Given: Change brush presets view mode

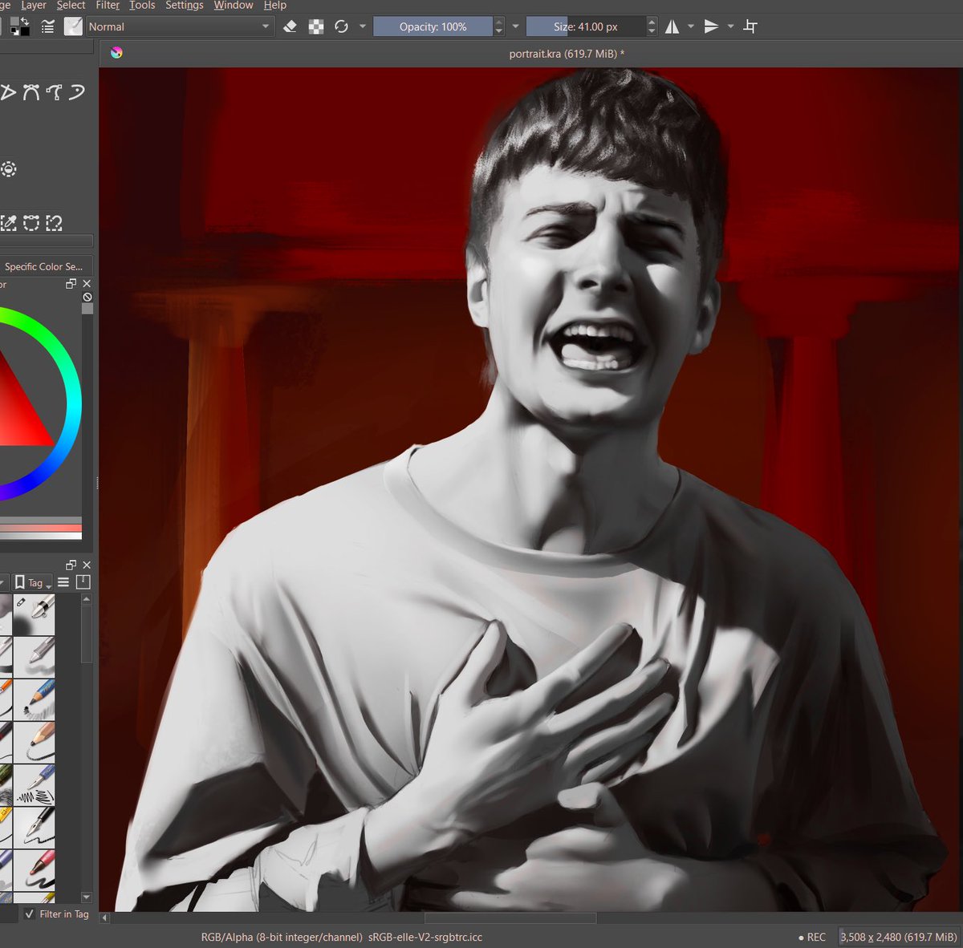Looking at the screenshot, I should click(63, 582).
